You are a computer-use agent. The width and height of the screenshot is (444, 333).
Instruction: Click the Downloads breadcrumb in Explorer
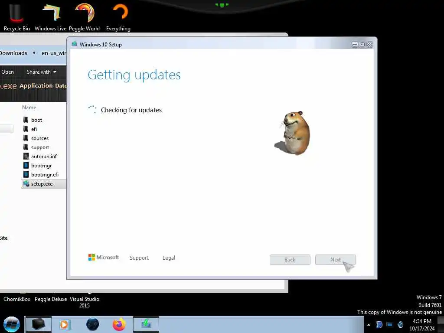pos(13,53)
